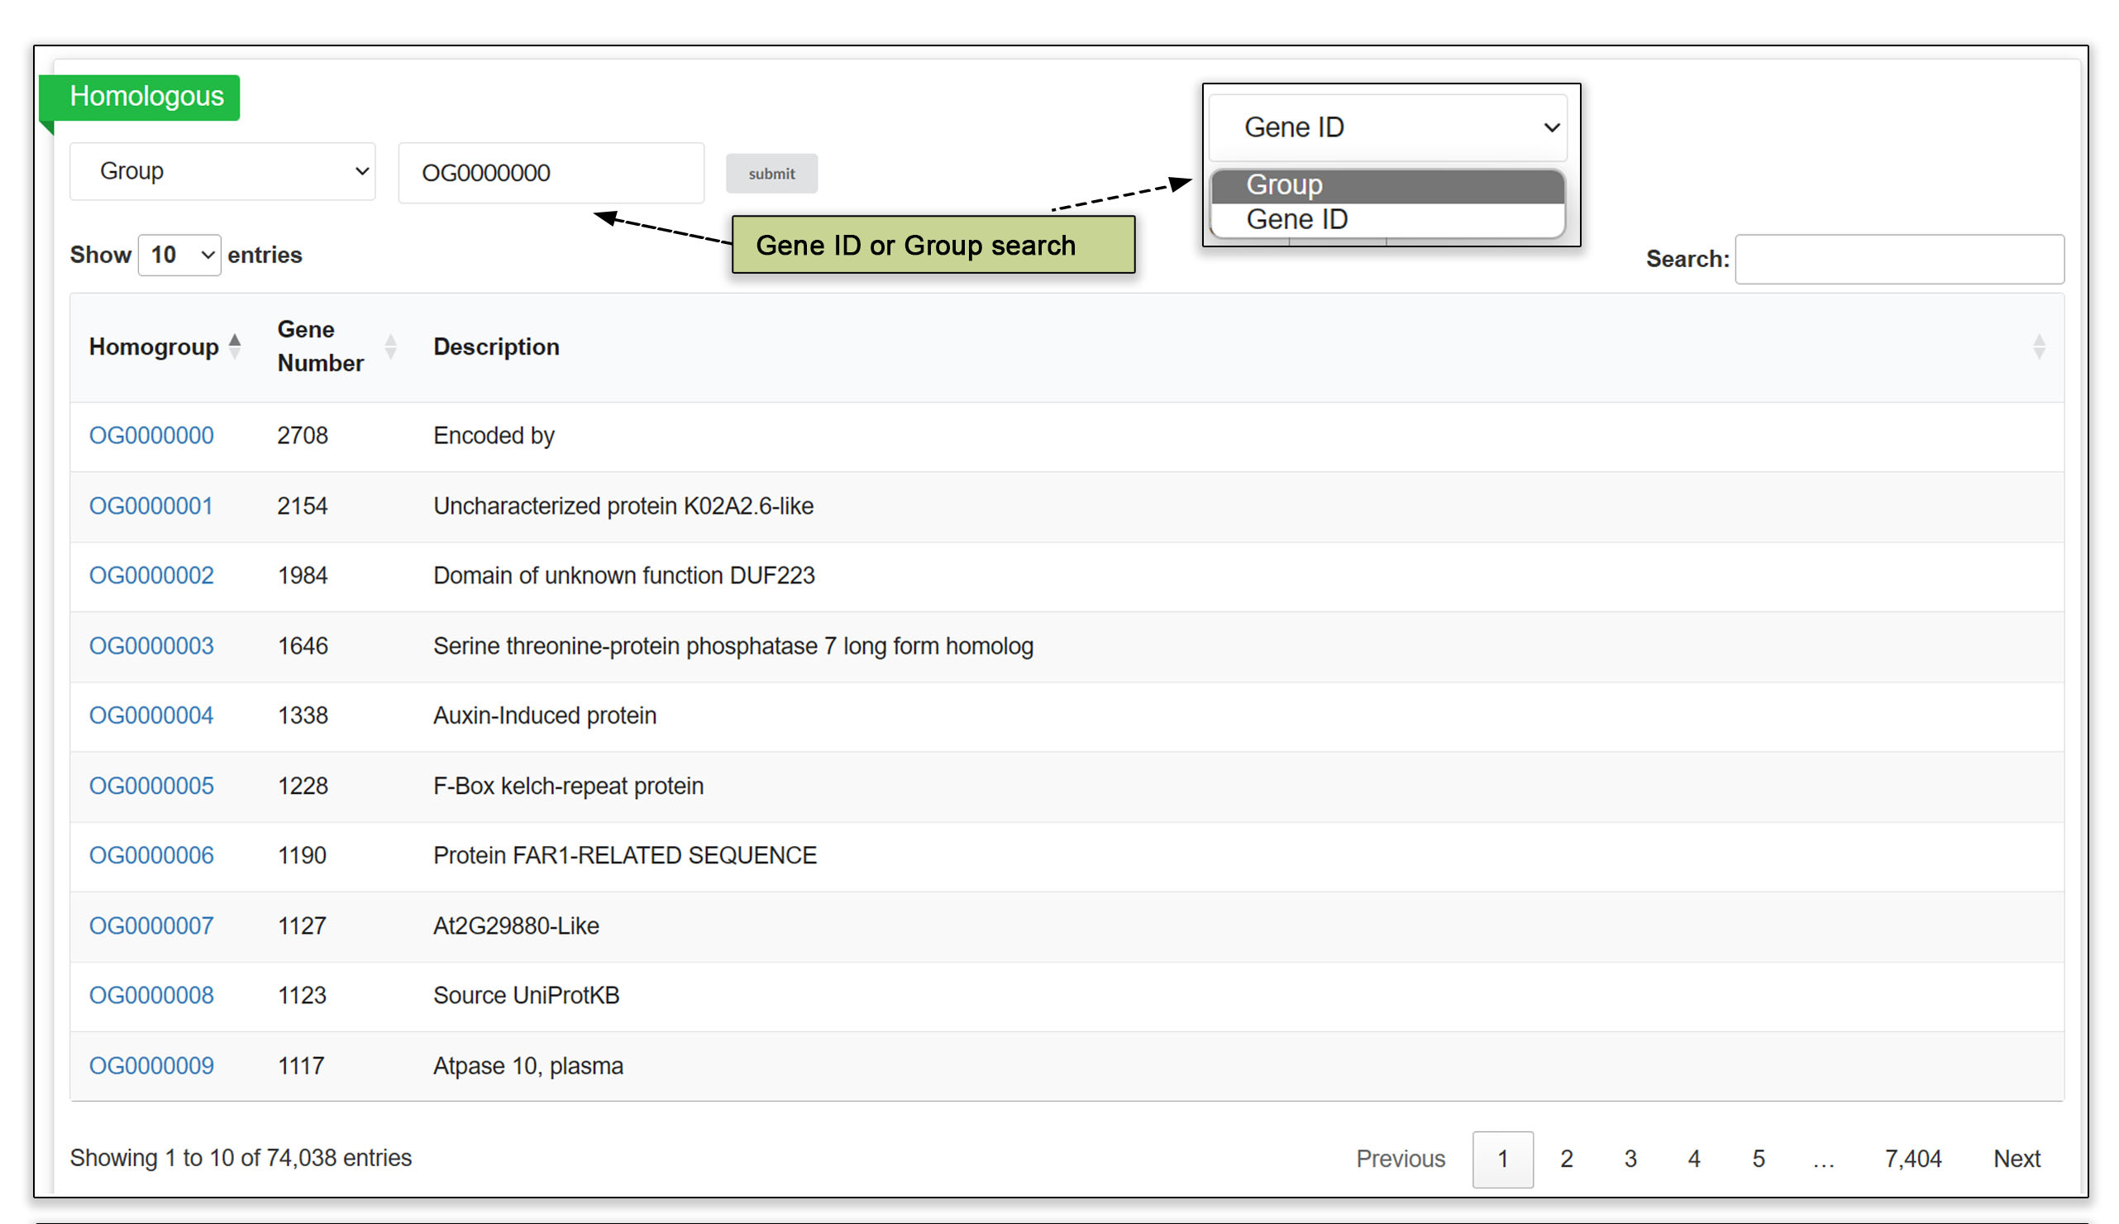Go to page 2 of results
Viewport: 2119px width, 1224px height.
coord(1565,1159)
